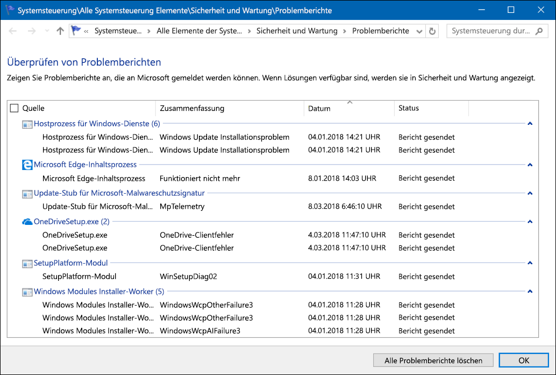Click the OneDriveSetup.exe cloud icon
This screenshot has width=556, height=375.
27,221
